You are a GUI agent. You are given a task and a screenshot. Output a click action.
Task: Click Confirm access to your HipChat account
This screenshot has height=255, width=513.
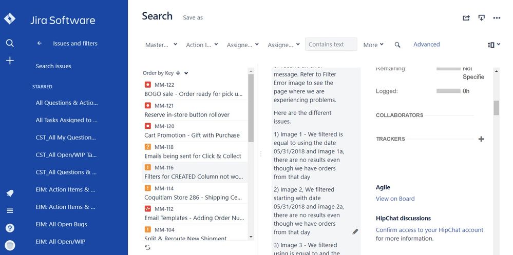pos(429,230)
